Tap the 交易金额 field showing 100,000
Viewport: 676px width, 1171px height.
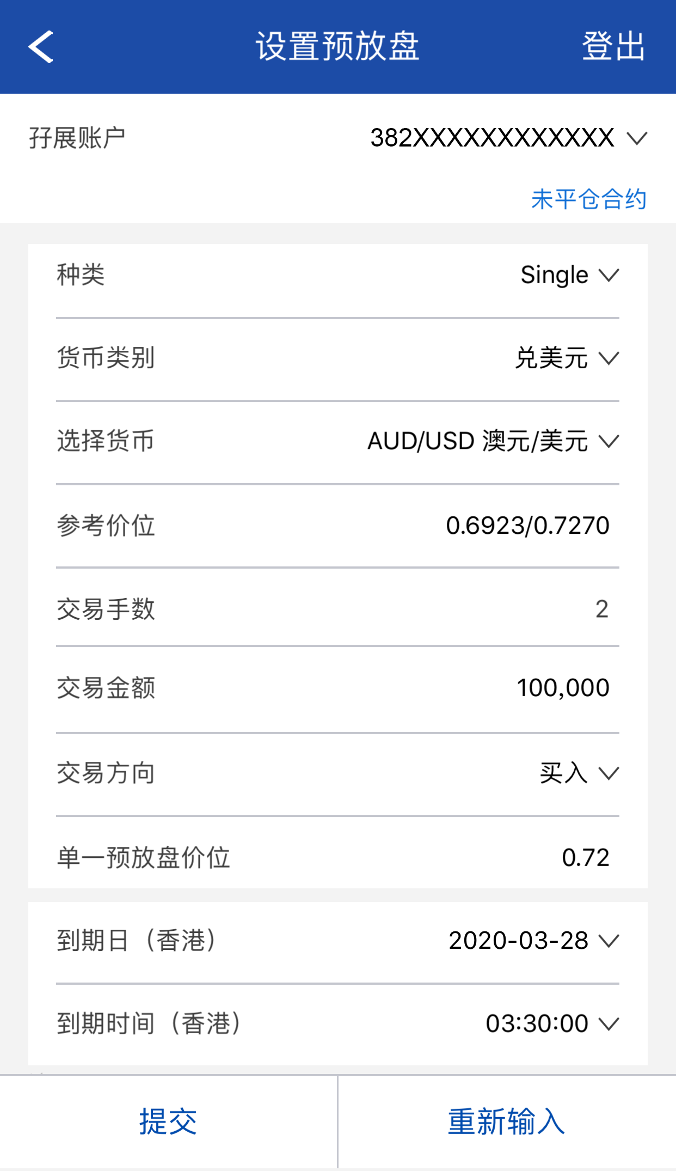562,688
